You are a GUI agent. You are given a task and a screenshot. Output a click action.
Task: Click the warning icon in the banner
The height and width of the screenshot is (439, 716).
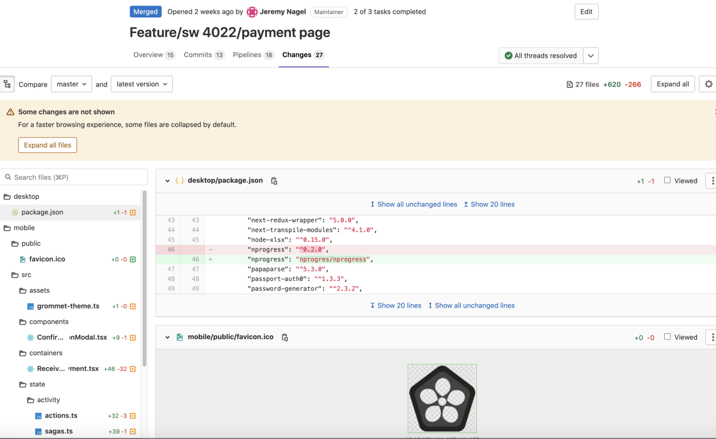pyautogui.click(x=10, y=112)
